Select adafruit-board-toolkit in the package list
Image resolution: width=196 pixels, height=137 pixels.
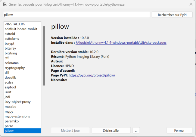(22, 29)
